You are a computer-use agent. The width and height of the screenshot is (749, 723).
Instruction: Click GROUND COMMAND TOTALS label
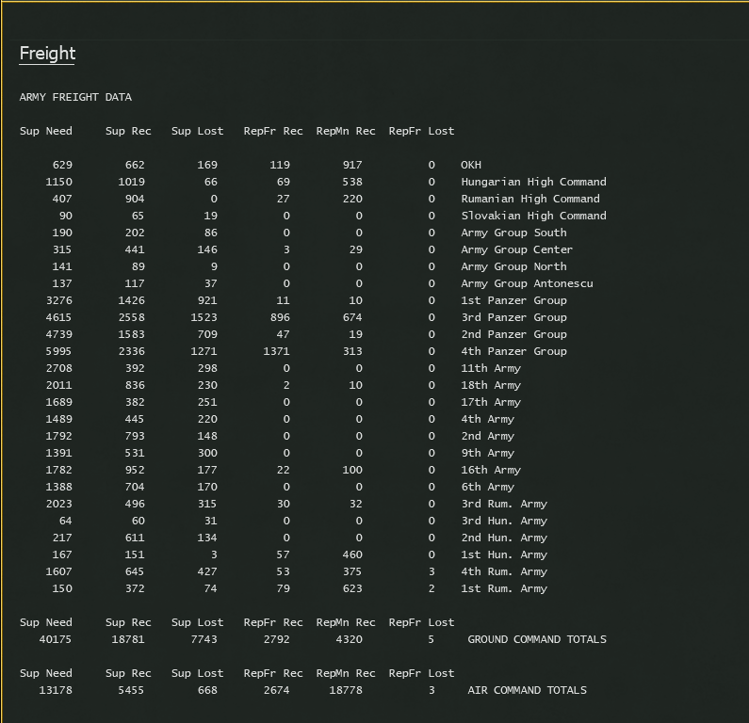pyautogui.click(x=537, y=639)
